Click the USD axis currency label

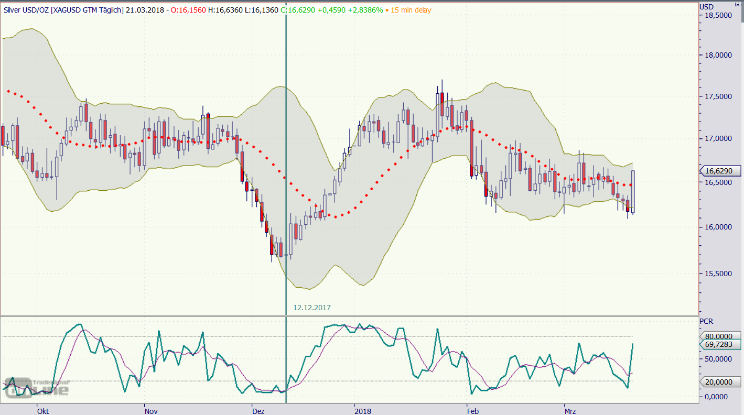(707, 6)
